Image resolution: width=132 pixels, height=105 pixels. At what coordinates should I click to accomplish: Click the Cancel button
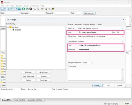pyautogui.click(x=120, y=85)
